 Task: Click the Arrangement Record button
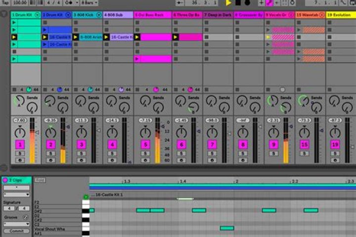pos(248,3)
